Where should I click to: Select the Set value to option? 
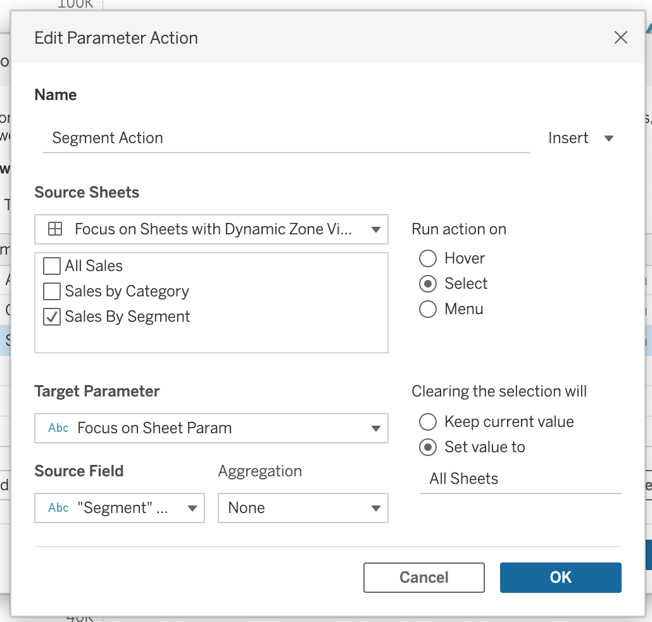click(x=428, y=447)
